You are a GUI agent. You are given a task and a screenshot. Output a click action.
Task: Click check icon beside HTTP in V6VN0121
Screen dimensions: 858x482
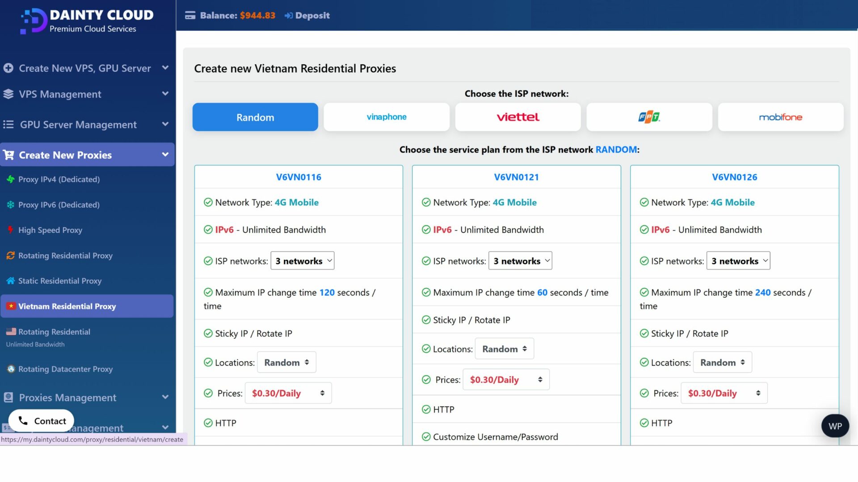[426, 409]
